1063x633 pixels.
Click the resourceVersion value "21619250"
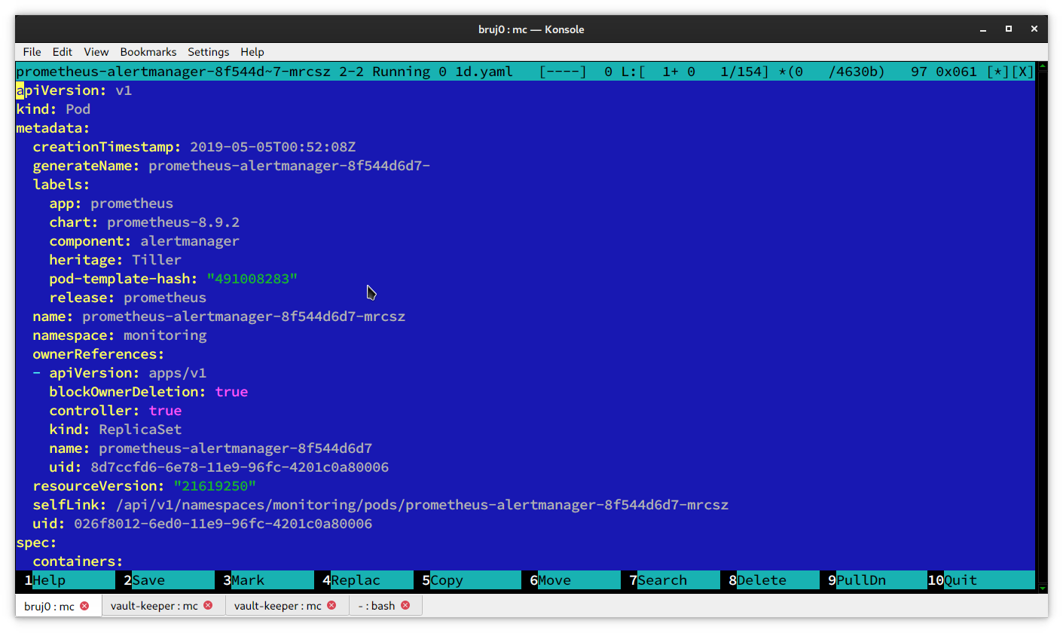(215, 486)
